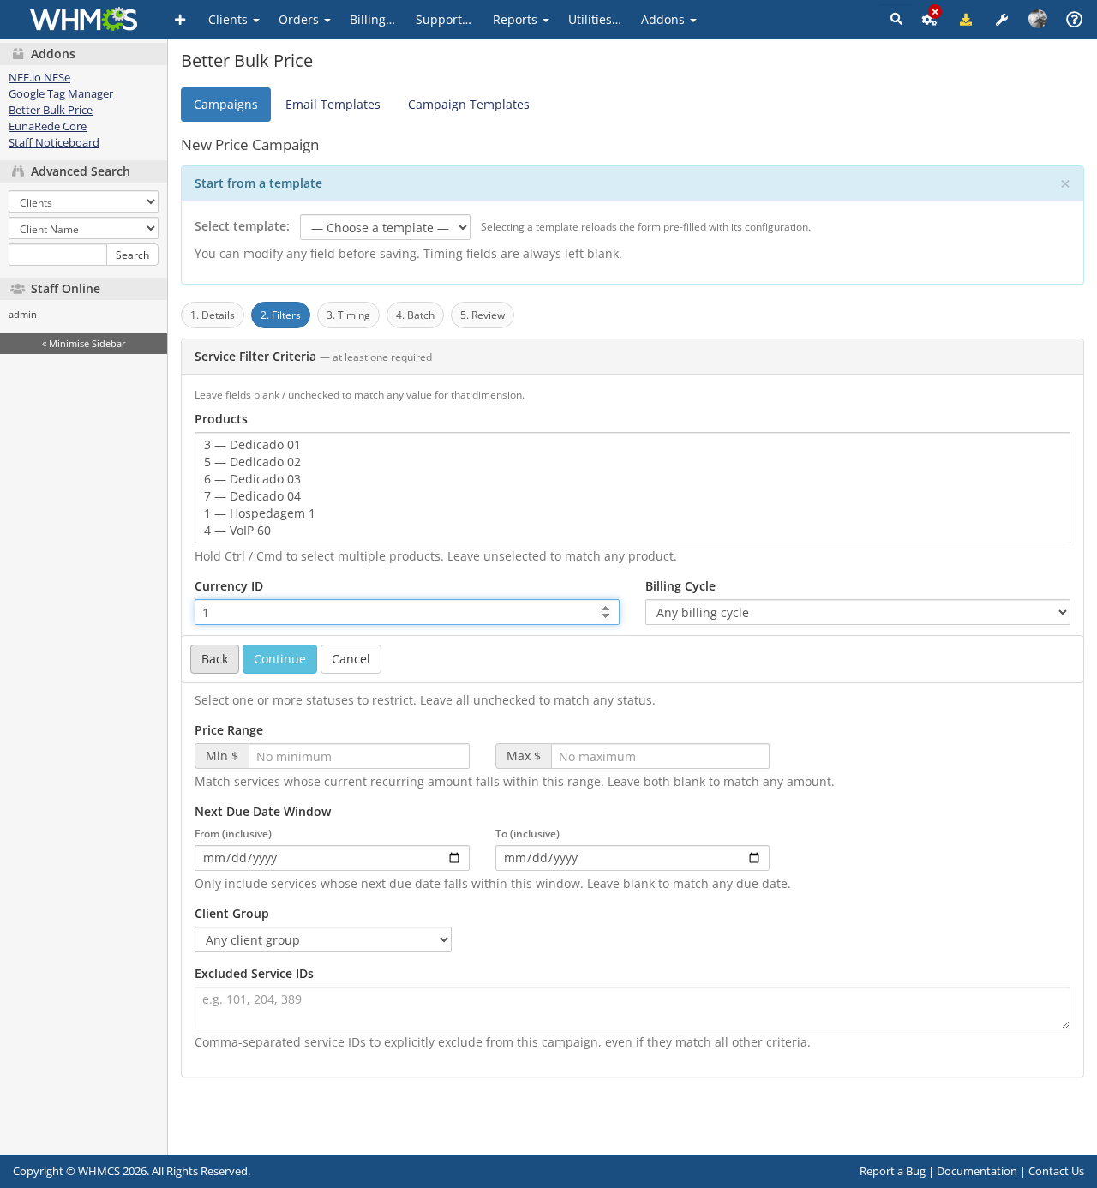View the system notifications gear icon
Viewport: 1097px width, 1188px height.
click(928, 19)
